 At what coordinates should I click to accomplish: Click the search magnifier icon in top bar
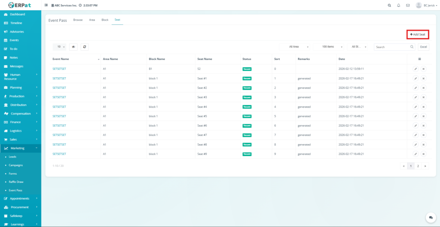389,5
